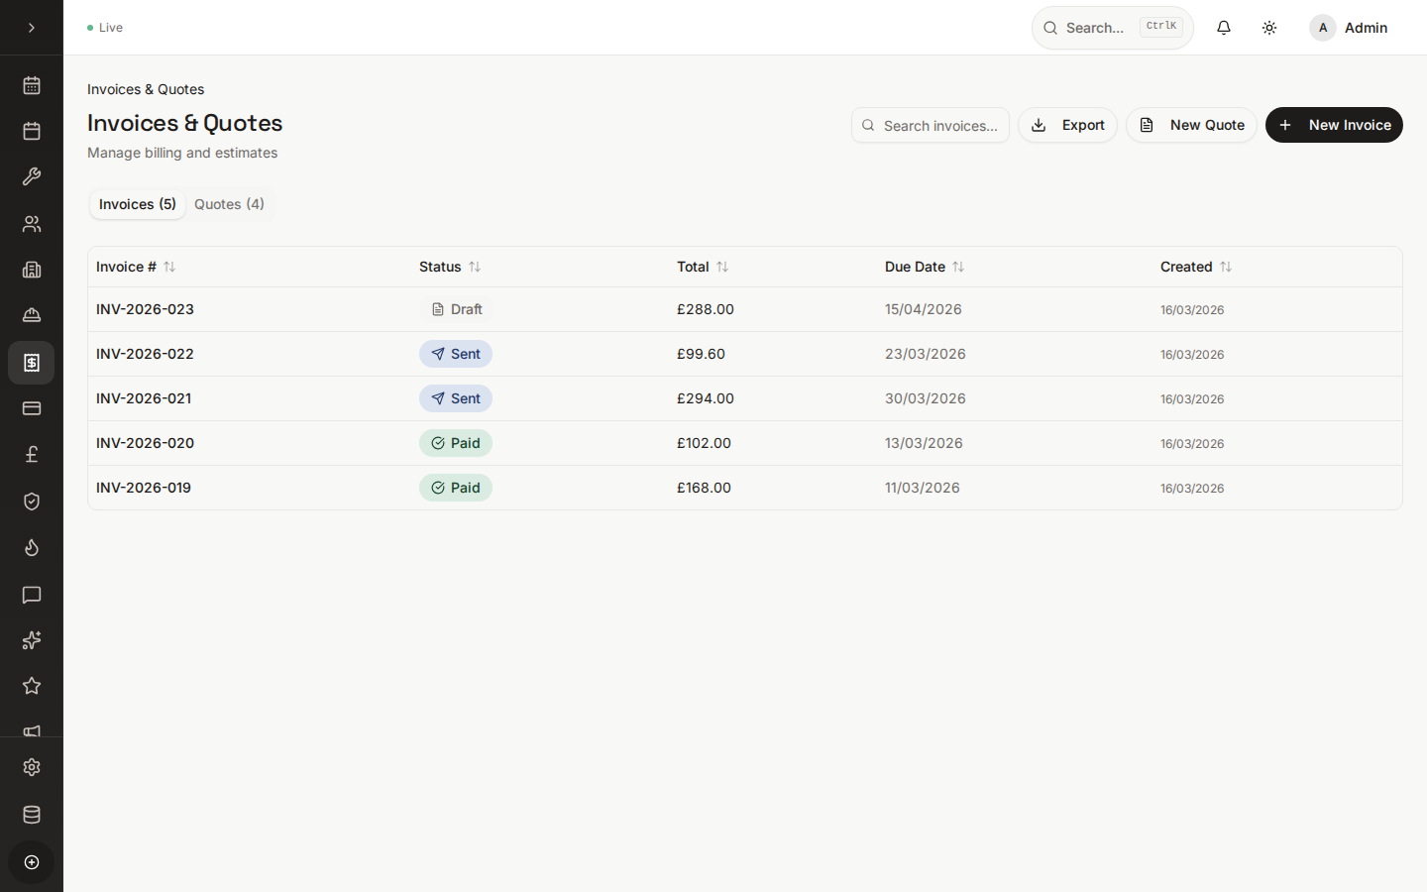Select the wrench Jobs icon in sidebar
Screen dimensions: 1427x892
coord(31,176)
